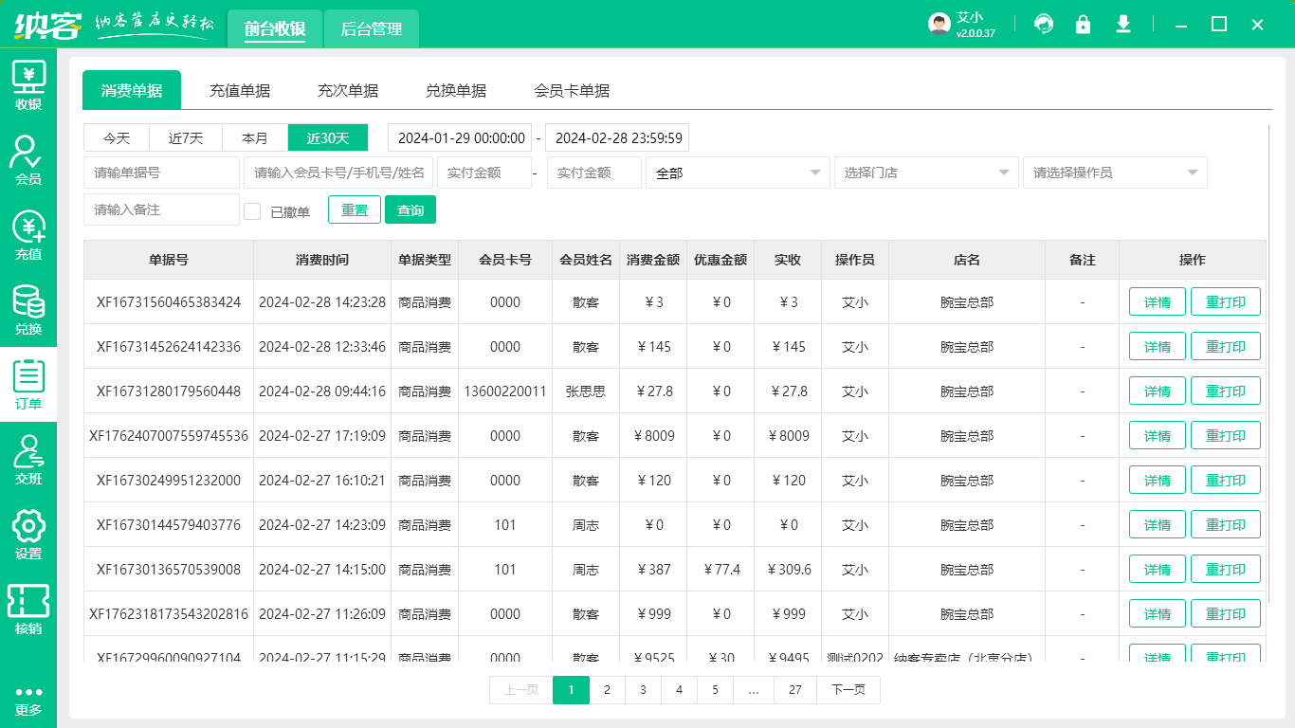Focus the member card/phone/name input
1295x728 pixels.
coord(338,173)
